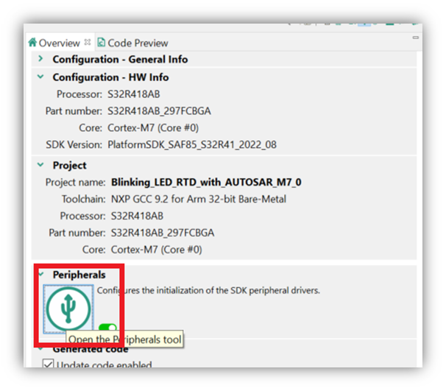Screen dimensions: 446x391
Task: Select the Overview home icon
Action: [32, 43]
